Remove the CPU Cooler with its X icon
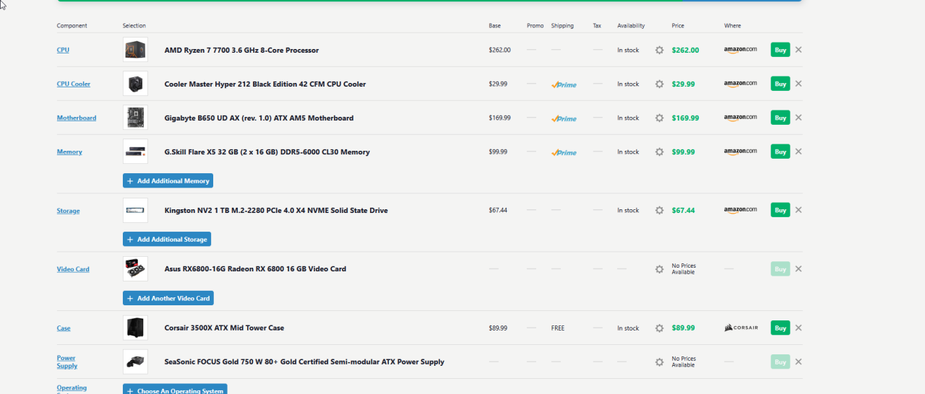This screenshot has height=394, width=925. pos(799,84)
